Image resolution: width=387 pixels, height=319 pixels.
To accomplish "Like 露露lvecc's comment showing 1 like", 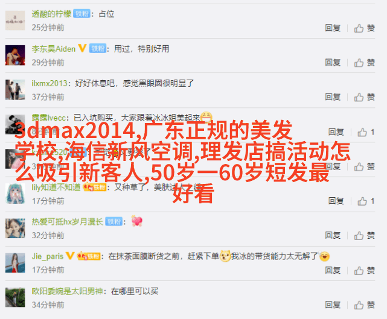I will (x=366, y=133).
